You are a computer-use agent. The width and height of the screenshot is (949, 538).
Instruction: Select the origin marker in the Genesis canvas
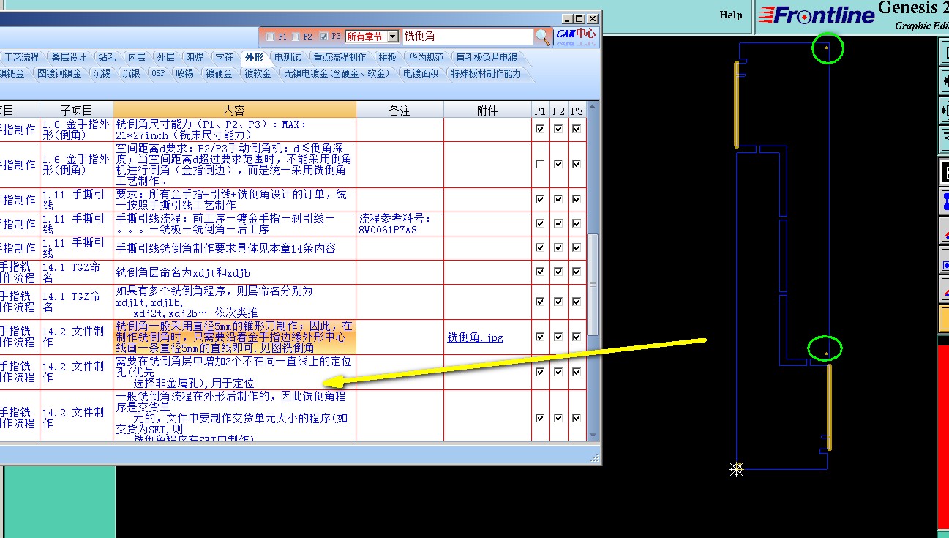coord(736,468)
